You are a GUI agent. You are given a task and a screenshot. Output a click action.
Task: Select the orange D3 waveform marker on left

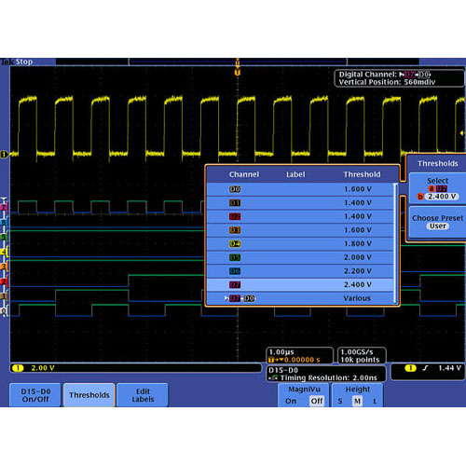(x=4, y=267)
